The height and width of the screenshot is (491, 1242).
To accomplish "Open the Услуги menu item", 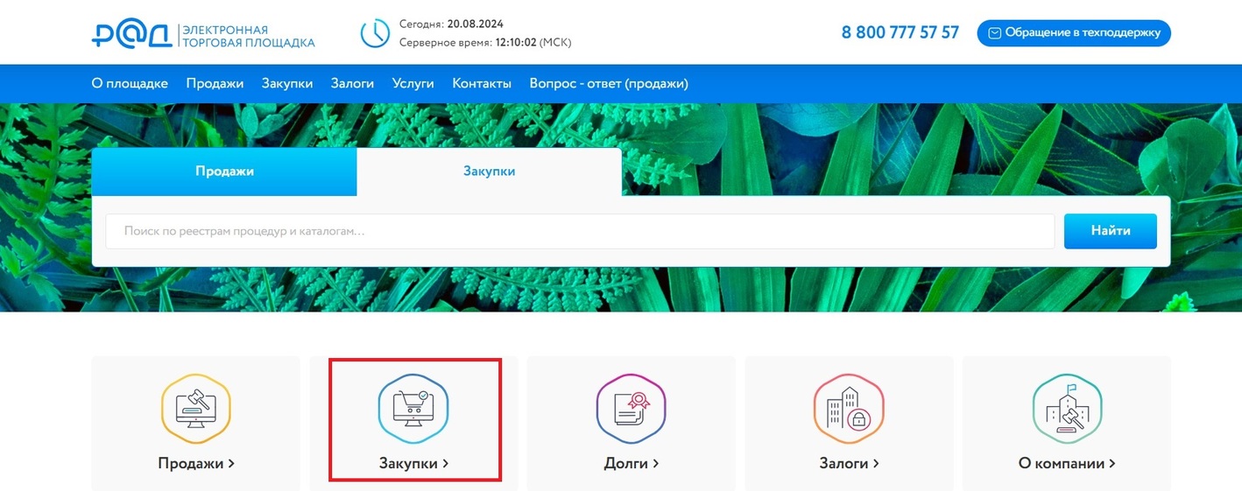I will coord(413,83).
